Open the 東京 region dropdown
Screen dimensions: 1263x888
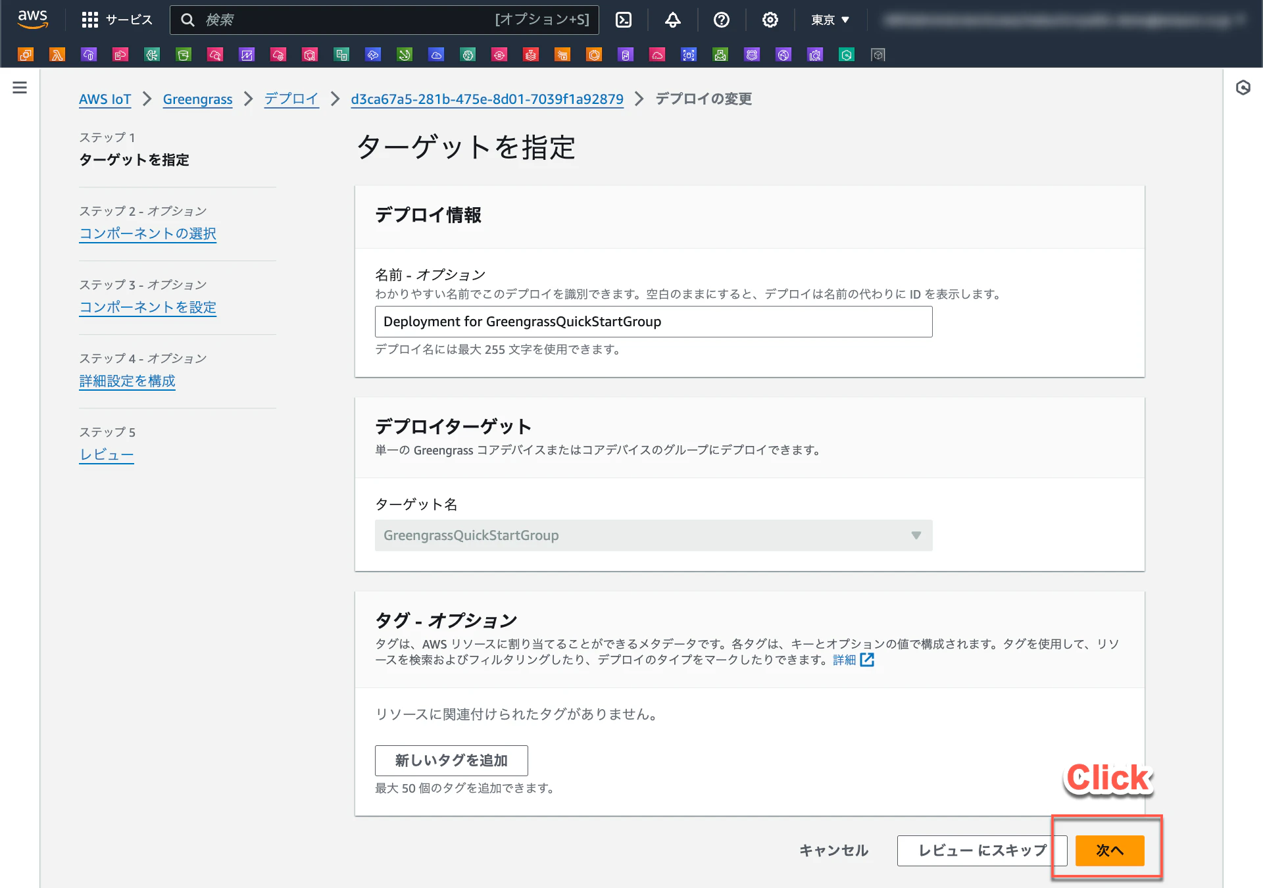(830, 20)
